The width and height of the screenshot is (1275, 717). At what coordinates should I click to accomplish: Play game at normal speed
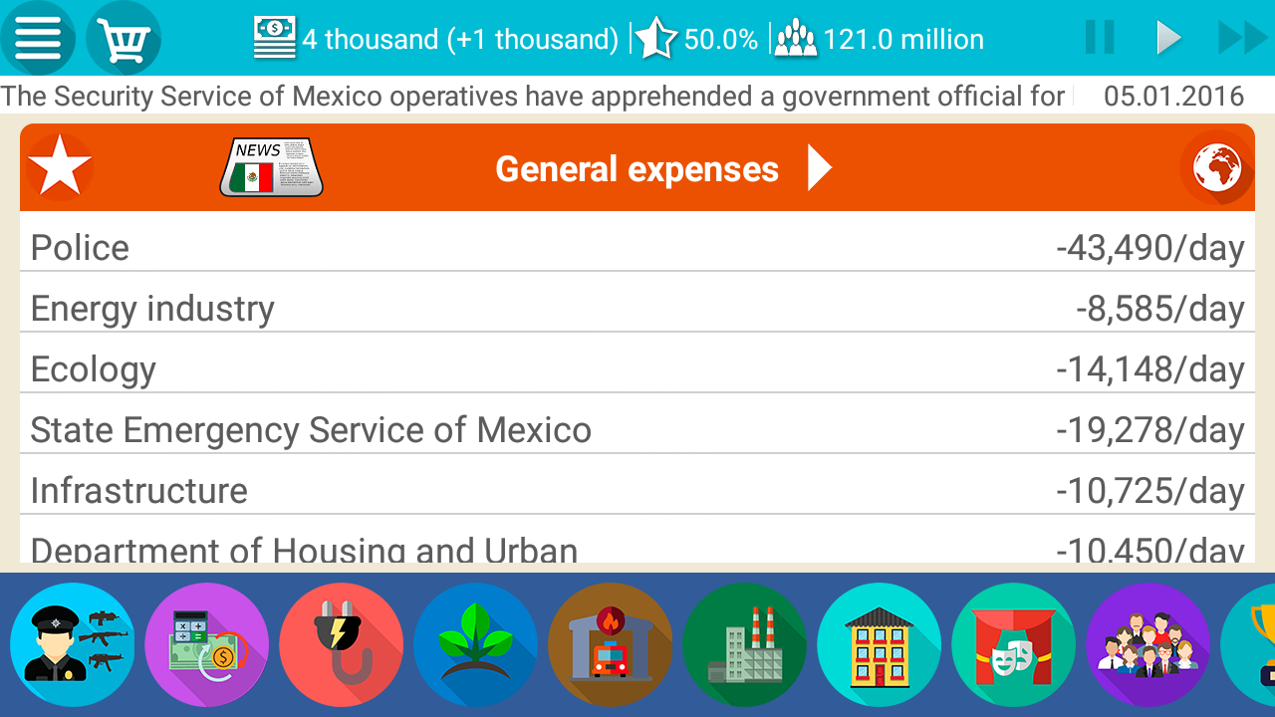[x=1168, y=38]
